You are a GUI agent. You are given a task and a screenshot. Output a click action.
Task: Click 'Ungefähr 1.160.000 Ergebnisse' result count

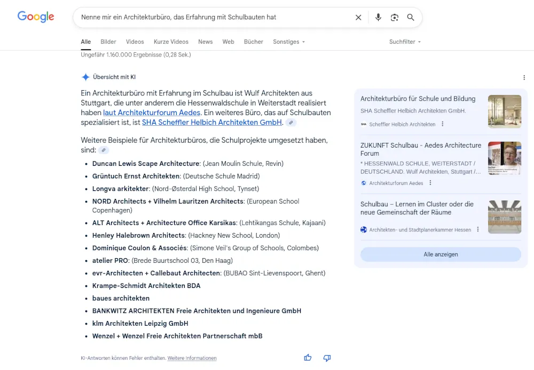[x=136, y=55]
